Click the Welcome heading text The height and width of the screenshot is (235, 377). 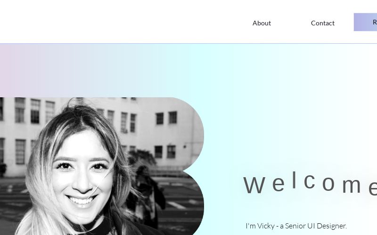point(310,183)
